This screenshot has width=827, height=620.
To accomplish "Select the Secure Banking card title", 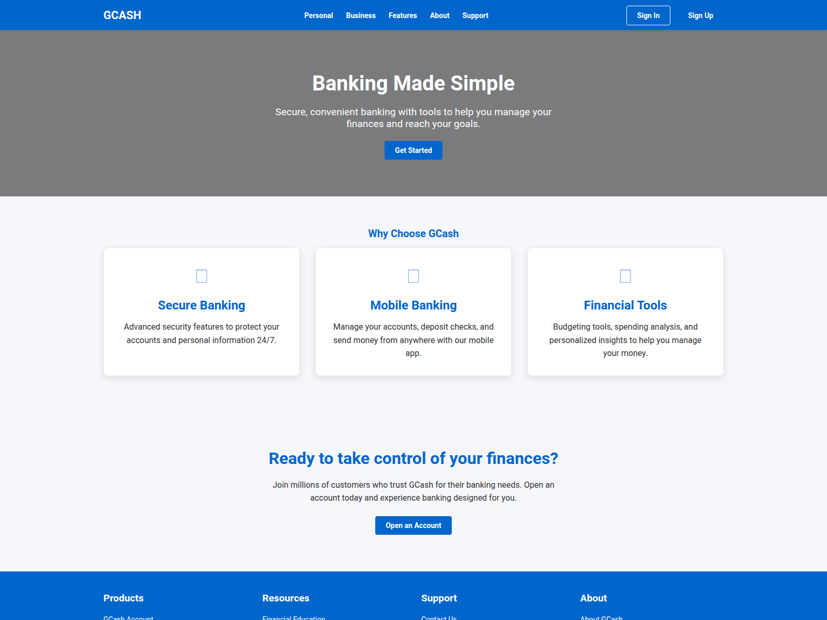I will (x=202, y=305).
